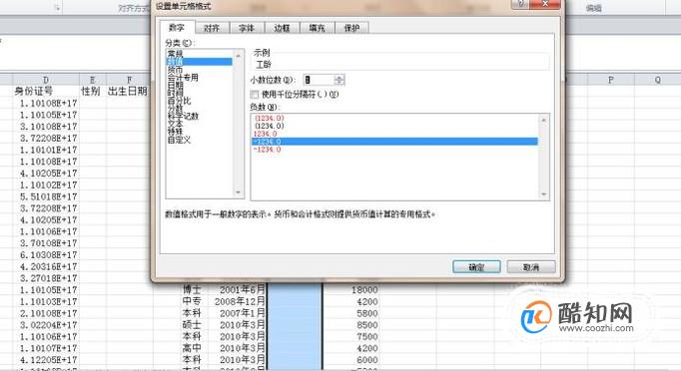The width and height of the screenshot is (681, 371).
Task: Close the Format Cells dialog with X
Action: 545,4
